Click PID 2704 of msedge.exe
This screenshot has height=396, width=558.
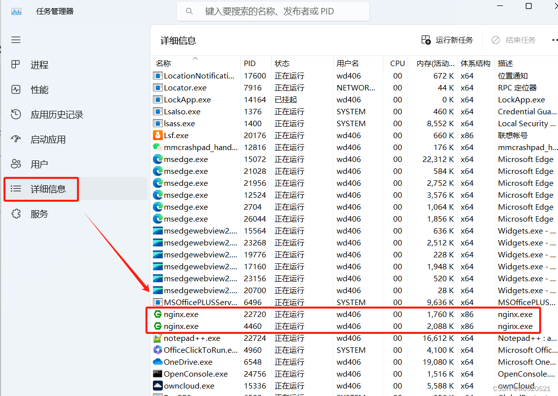253,207
